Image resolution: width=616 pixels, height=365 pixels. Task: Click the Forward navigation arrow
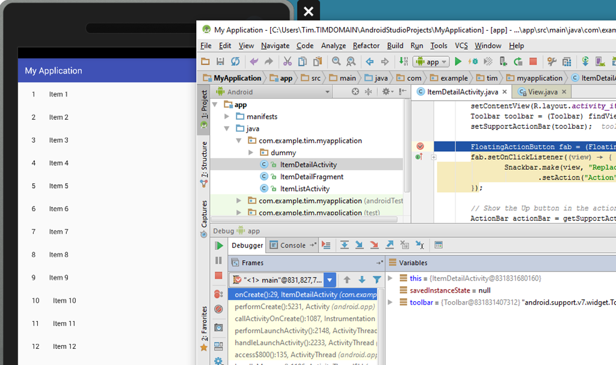(384, 61)
